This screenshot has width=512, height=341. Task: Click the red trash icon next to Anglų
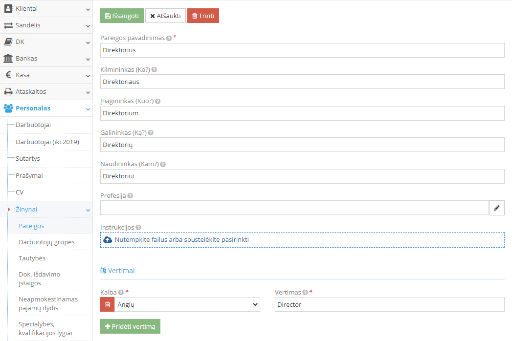(x=107, y=304)
